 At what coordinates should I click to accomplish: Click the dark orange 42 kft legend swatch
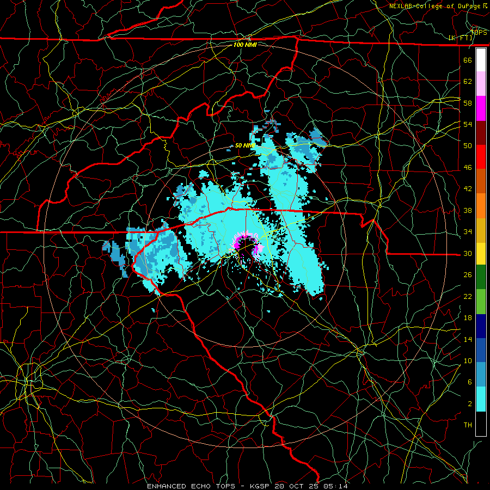pyautogui.click(x=481, y=181)
